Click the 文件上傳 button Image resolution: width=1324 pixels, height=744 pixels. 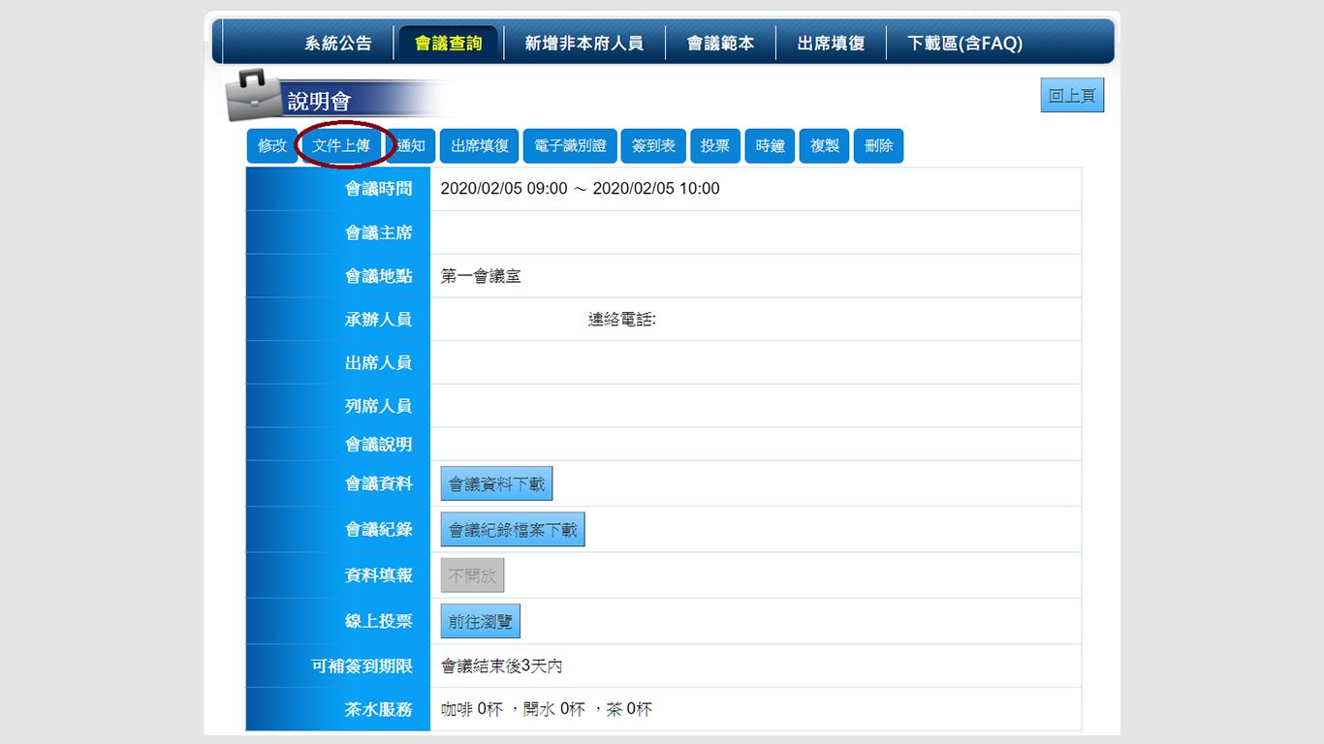point(341,146)
